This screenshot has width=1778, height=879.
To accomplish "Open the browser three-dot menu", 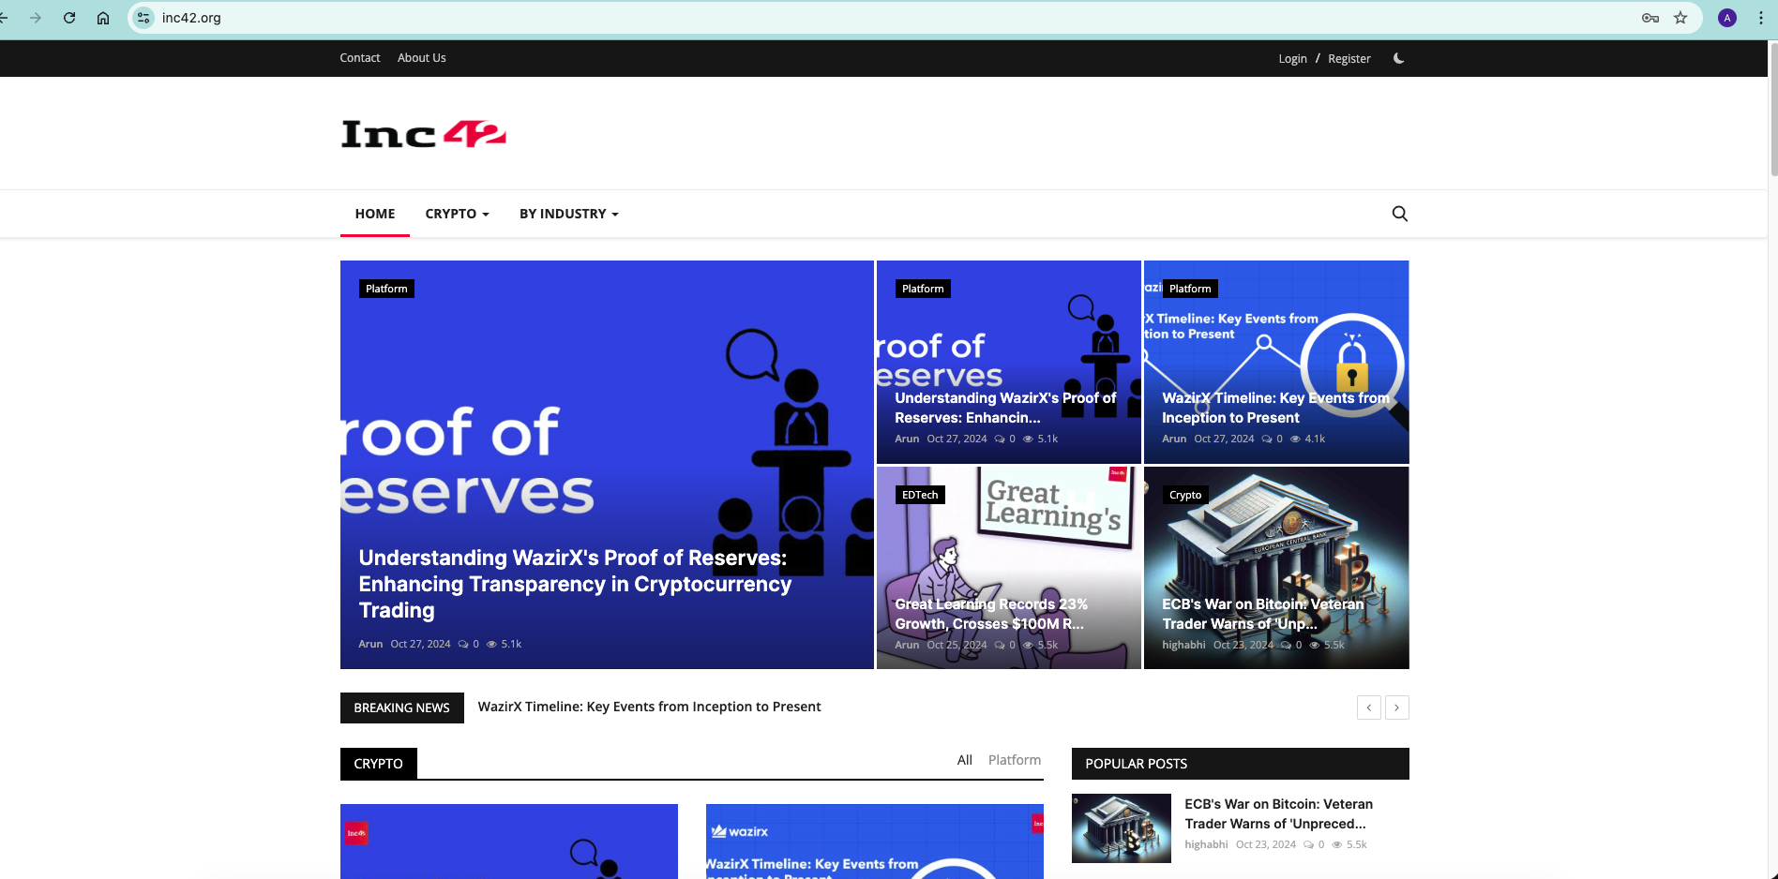I will [x=1761, y=17].
